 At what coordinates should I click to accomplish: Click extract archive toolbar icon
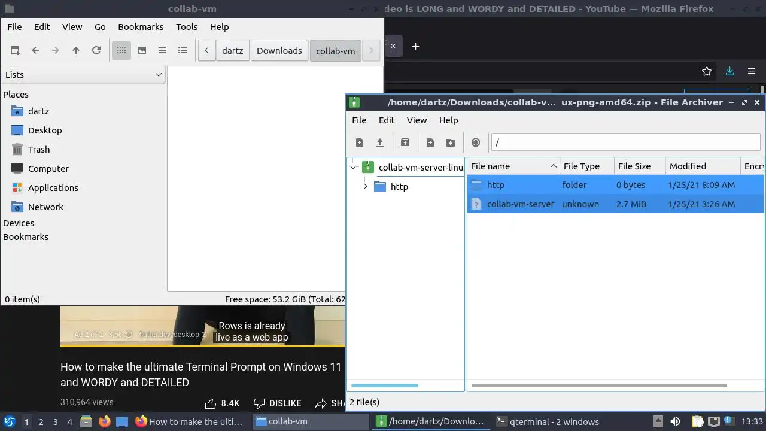[x=405, y=142]
